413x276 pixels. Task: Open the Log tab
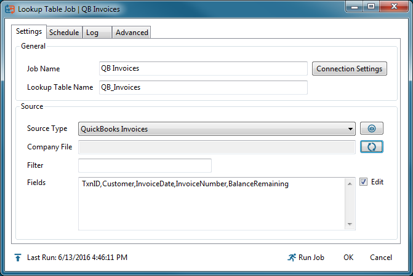tap(97, 33)
